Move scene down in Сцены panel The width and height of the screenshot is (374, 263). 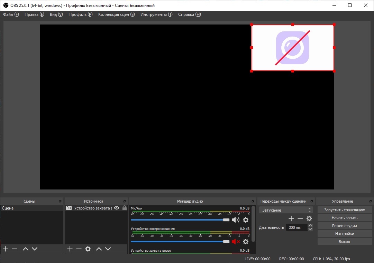35,249
